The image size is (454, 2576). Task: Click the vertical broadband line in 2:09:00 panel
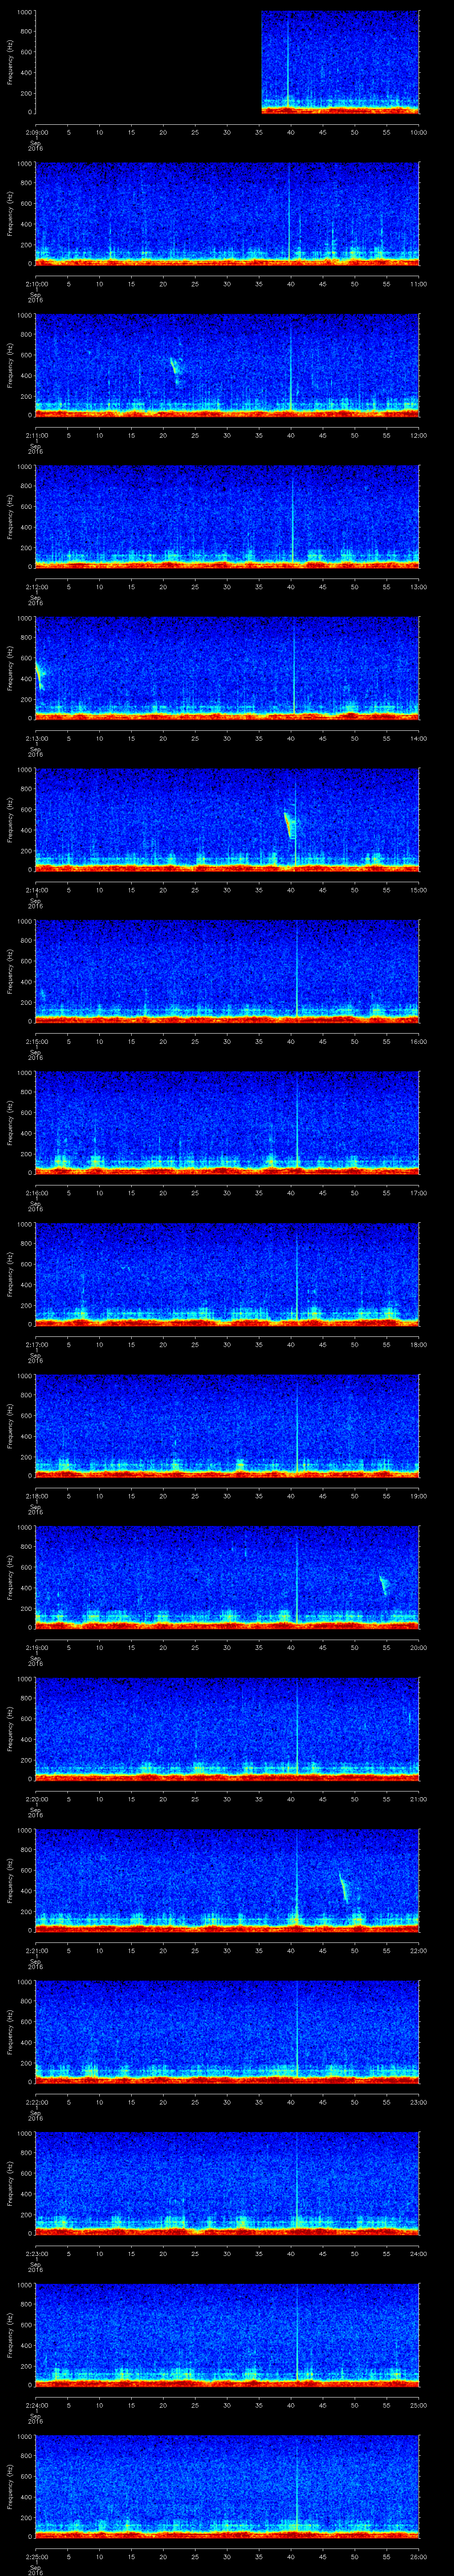click(288, 60)
